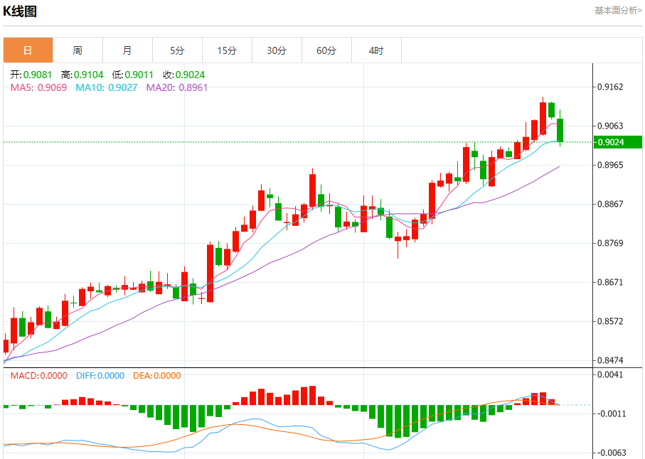The image size is (645, 459).
Task: Click the MACD:0.0000 indicator label
Action: click(x=38, y=376)
